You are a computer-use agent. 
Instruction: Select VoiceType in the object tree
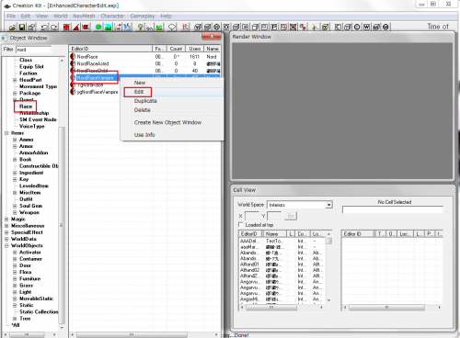point(32,127)
